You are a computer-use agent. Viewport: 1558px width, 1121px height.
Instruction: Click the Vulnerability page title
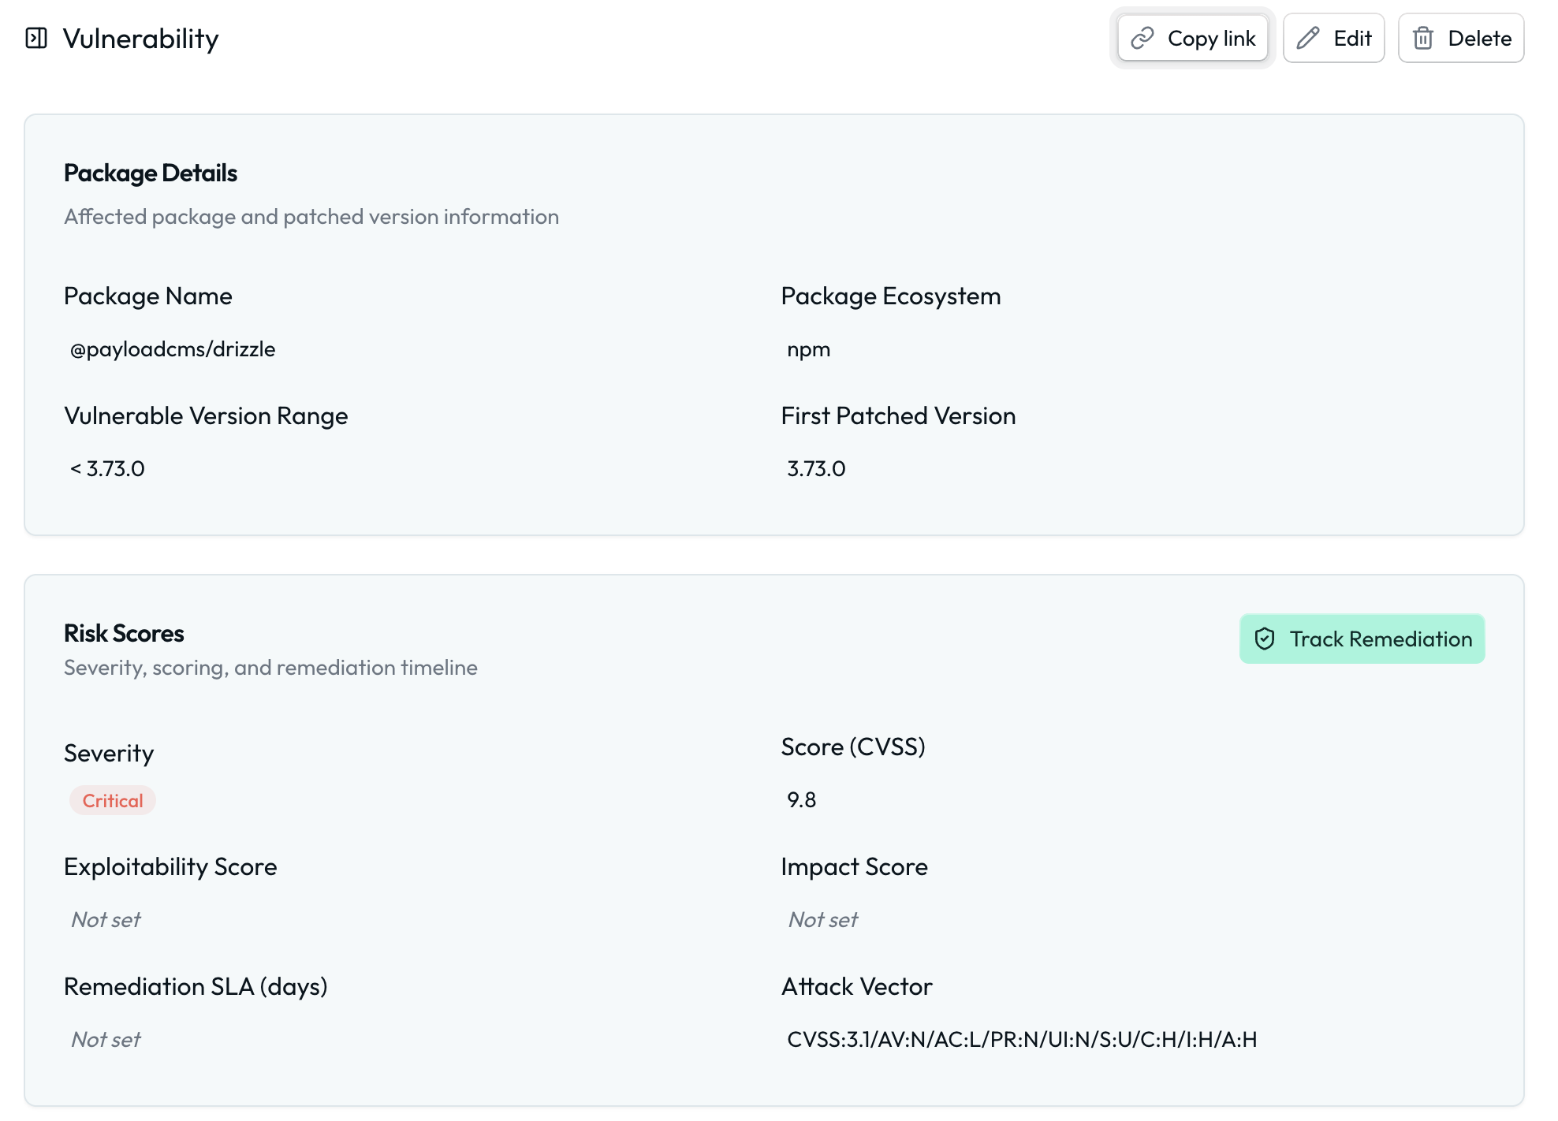click(141, 39)
